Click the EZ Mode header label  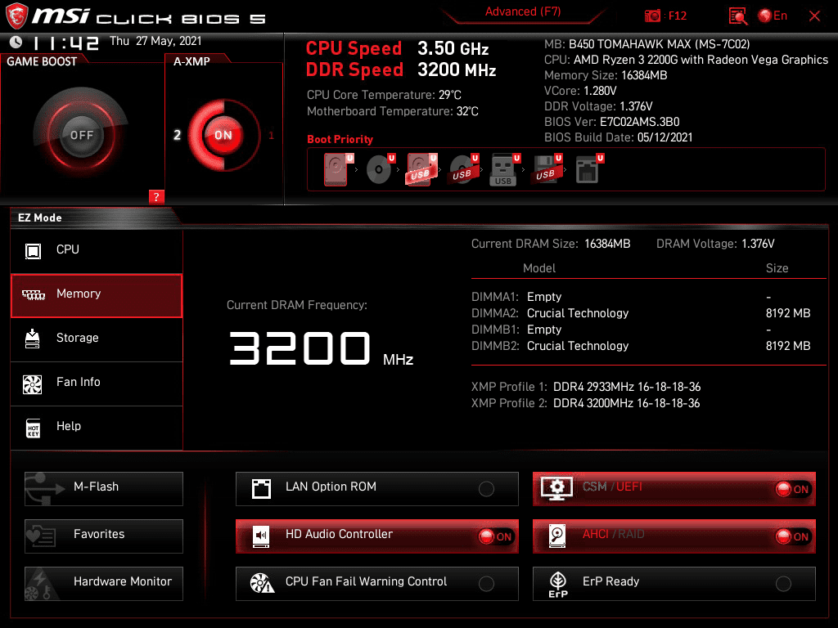pos(40,218)
